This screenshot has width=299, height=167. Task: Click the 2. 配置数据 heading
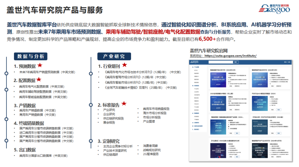point(24,80)
